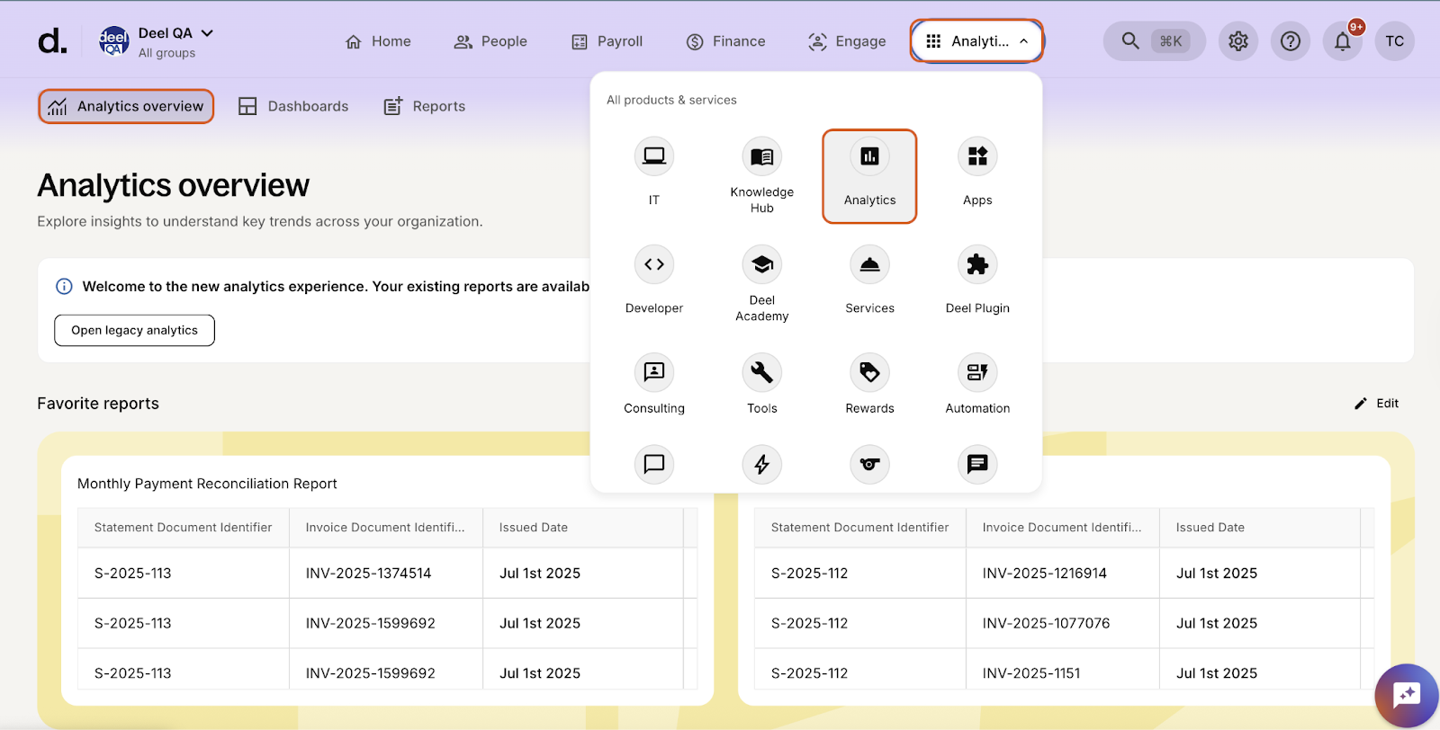Screen dimensions: 1440x730
Task: Click the search field in header
Action: click(1154, 41)
